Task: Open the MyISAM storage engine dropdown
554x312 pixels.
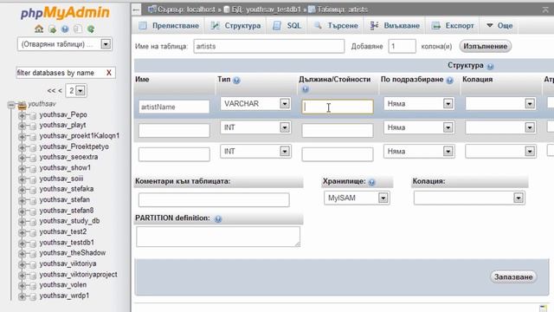Action: pos(357,198)
